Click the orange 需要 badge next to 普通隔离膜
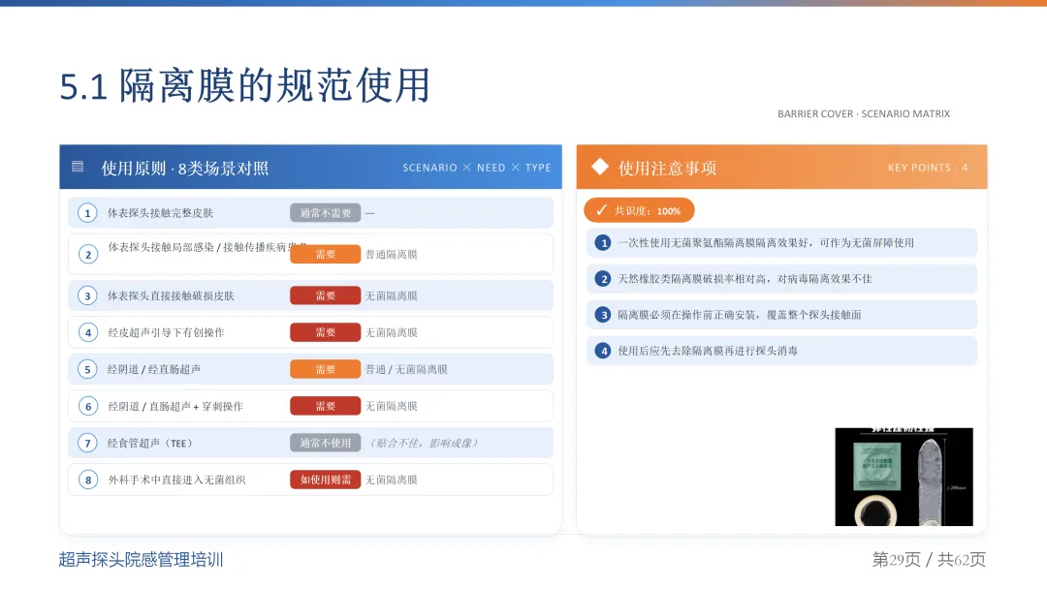Screen dimensions: 1047x589 click(325, 254)
